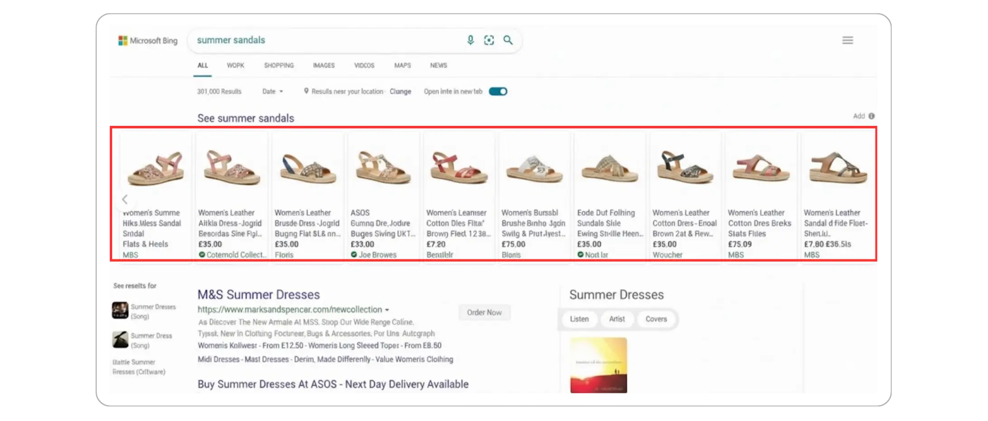This screenshot has height=421, width=988.
Task: Switch to the IMAGES tab
Action: [x=324, y=65]
